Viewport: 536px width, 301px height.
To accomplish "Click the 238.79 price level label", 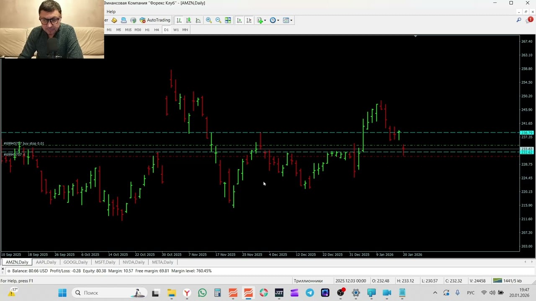I will (x=526, y=133).
